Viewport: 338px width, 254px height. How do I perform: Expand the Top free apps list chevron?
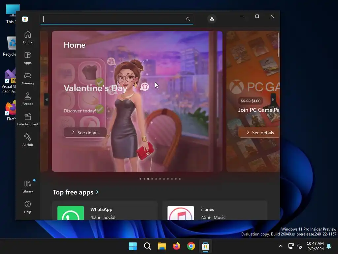click(97, 192)
